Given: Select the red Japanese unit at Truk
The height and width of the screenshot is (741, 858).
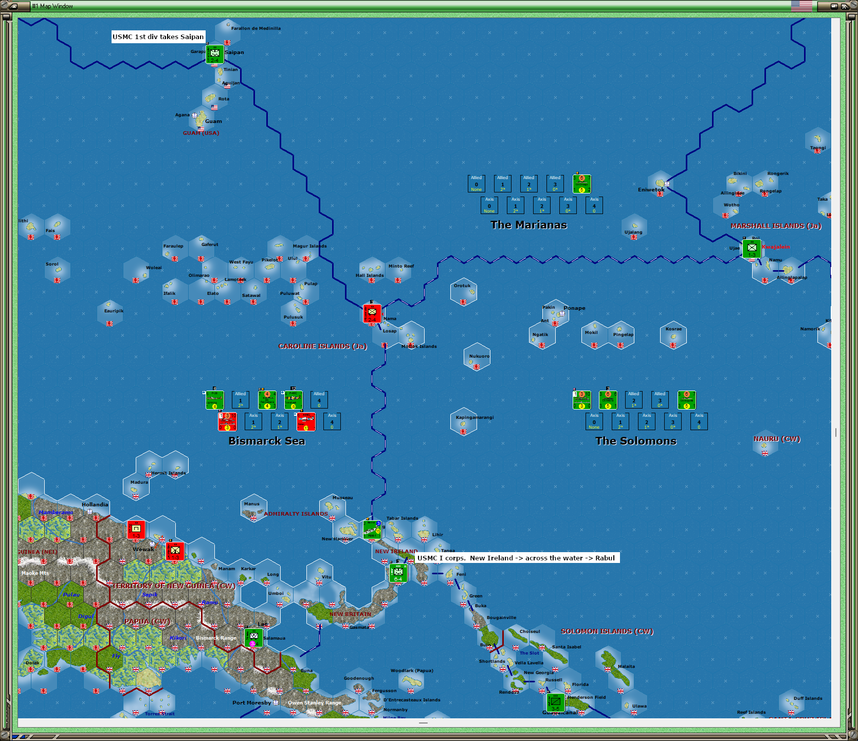Looking at the screenshot, I should click(x=372, y=313).
